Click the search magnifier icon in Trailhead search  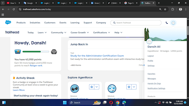coord(114,23)
